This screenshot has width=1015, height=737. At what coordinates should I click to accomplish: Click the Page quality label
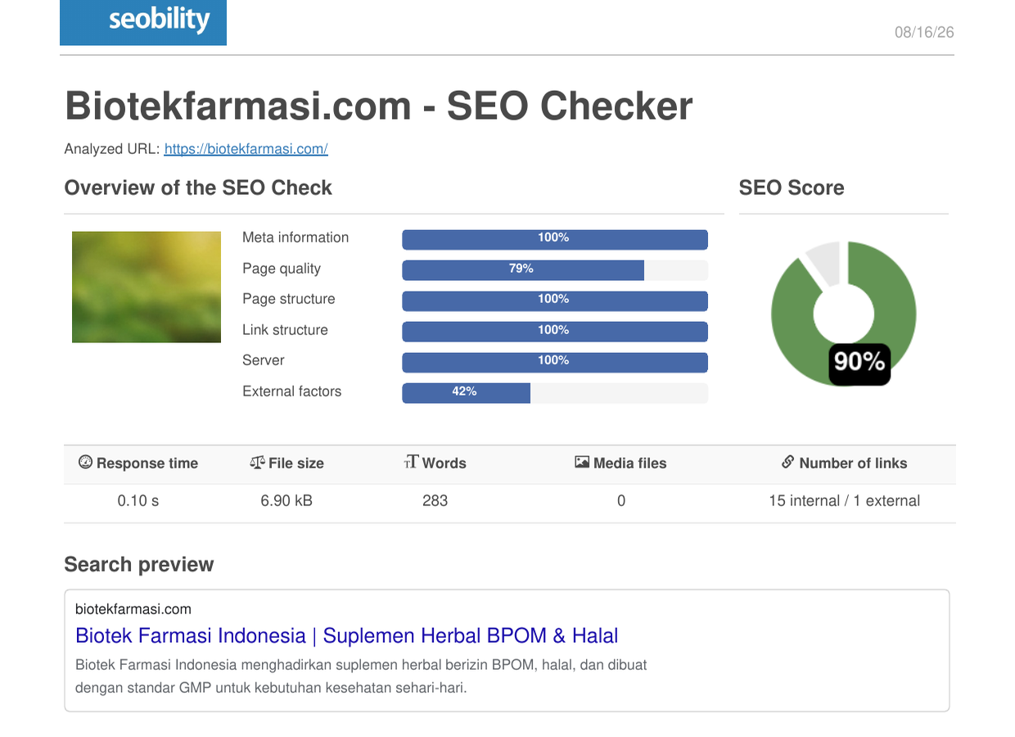[x=282, y=269]
